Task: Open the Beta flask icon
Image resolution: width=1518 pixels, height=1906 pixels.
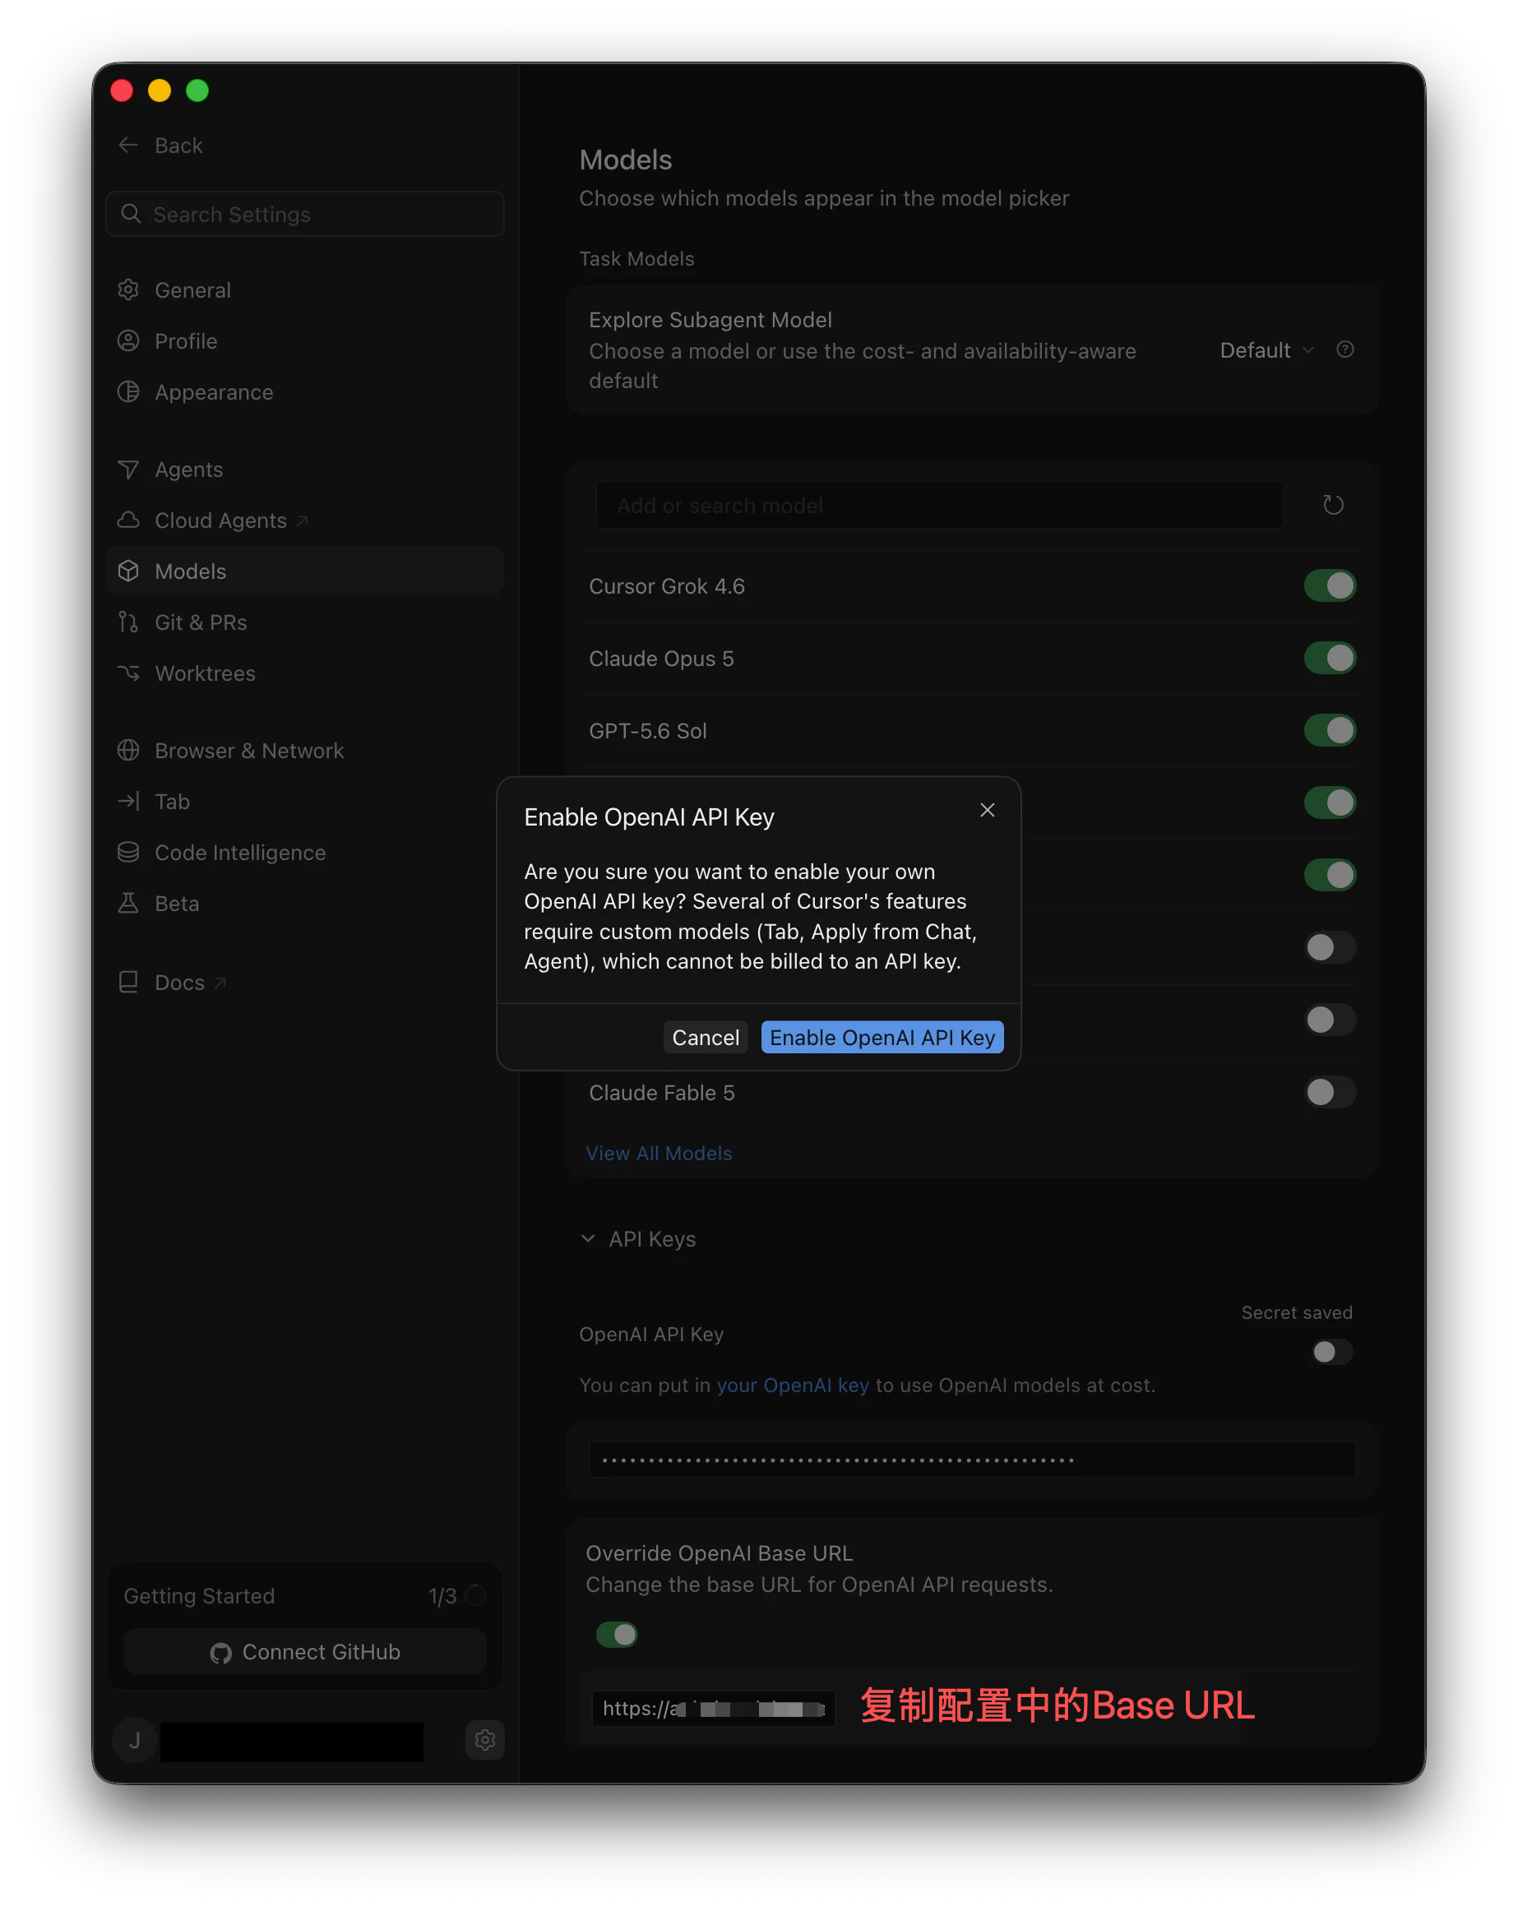Action: 128,904
